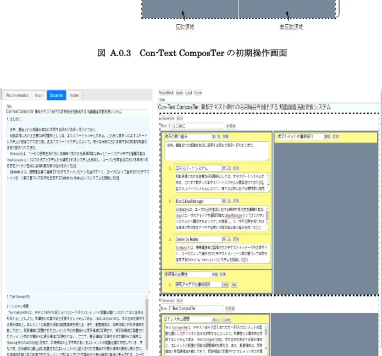This screenshot has width=382, height=356.
Task: Click the 2.1 システム概要 card title field
Action: tap(188, 319)
